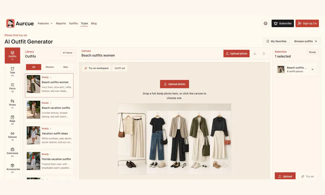The image size is (325, 195).
Task: Click the Try on button
Action: pos(308,176)
